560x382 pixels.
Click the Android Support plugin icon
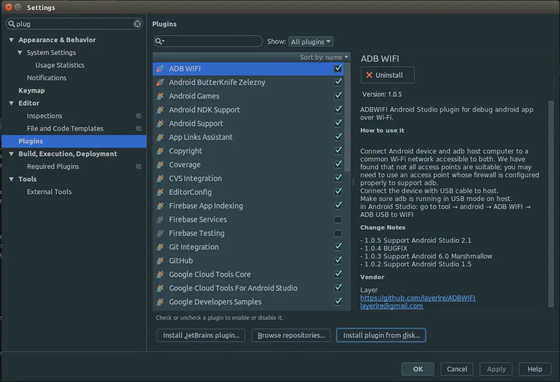tap(160, 123)
